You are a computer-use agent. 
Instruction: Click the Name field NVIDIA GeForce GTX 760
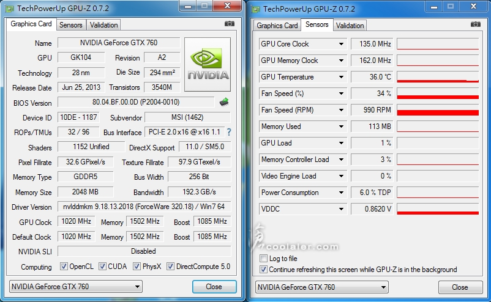[119, 43]
